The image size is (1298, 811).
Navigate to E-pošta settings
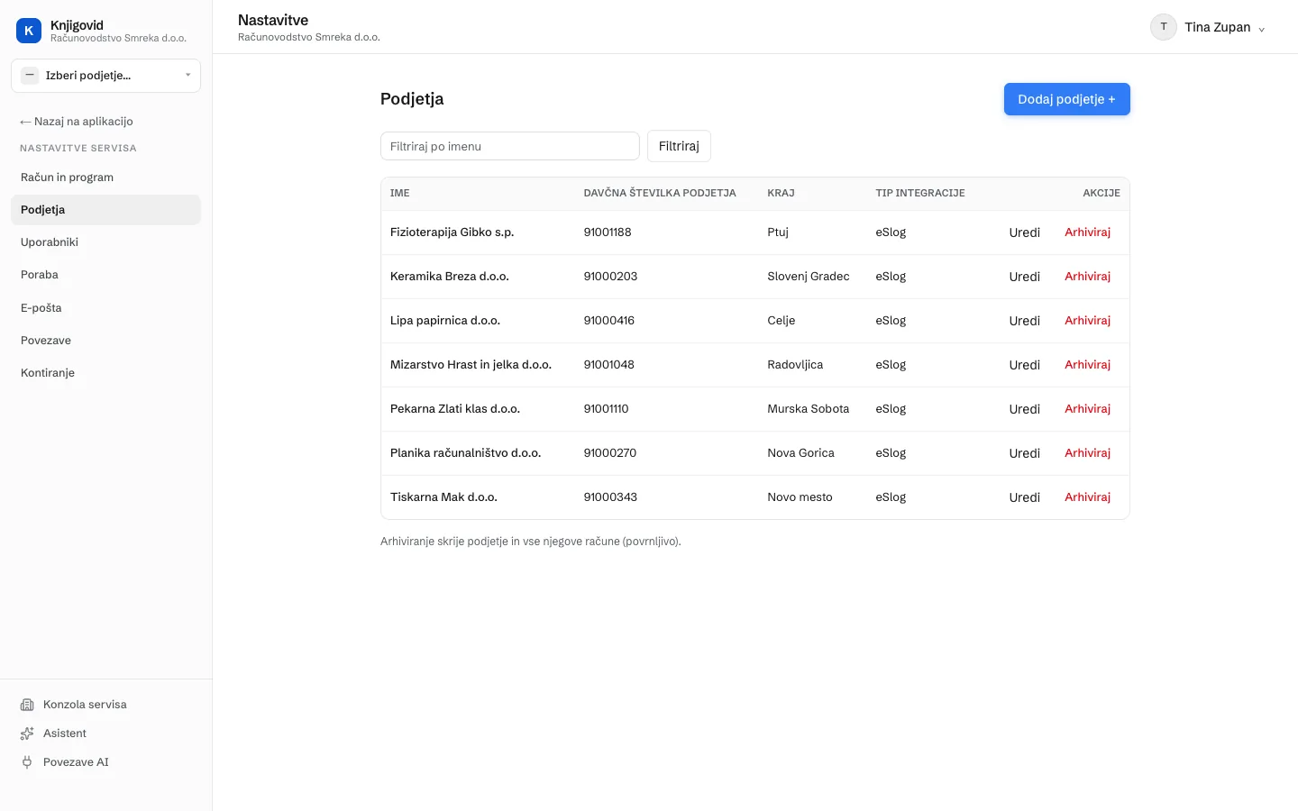pos(105,308)
